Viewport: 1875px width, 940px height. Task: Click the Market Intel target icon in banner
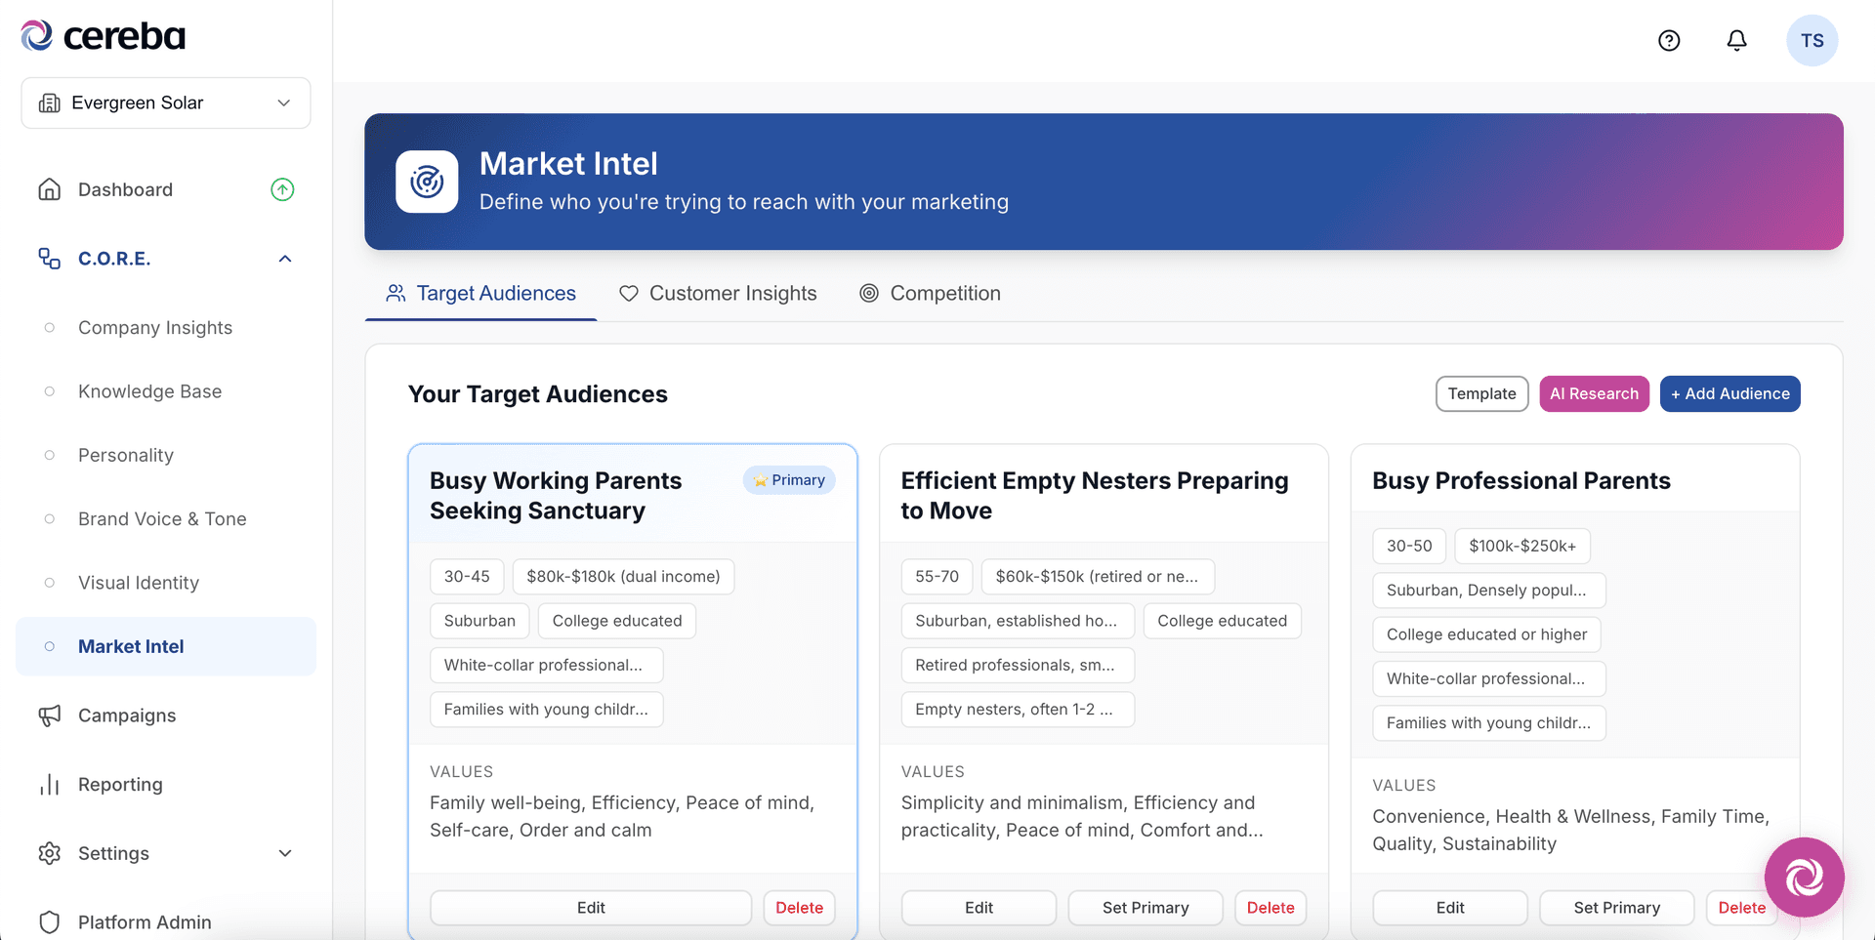[427, 182]
